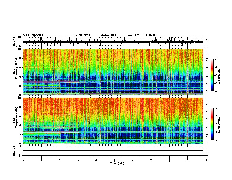Click the 'start UT = 19:20:0' label
Image resolution: width=232 pixels, height=180 pixels.
point(141,35)
